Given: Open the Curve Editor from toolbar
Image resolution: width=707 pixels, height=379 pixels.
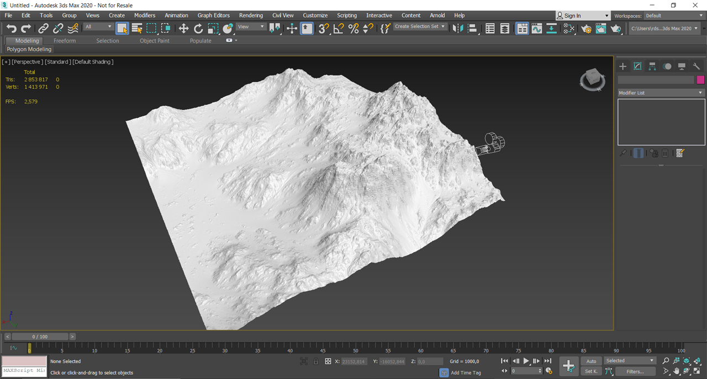Looking at the screenshot, I should coord(537,29).
